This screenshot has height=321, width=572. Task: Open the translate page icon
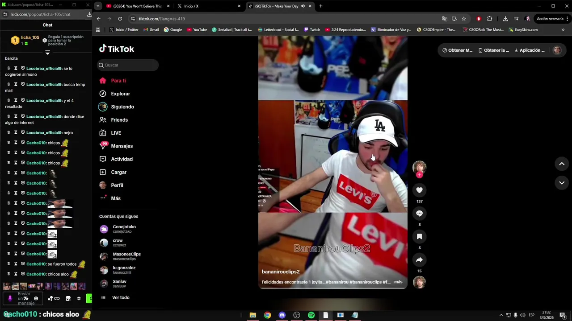[x=445, y=19]
